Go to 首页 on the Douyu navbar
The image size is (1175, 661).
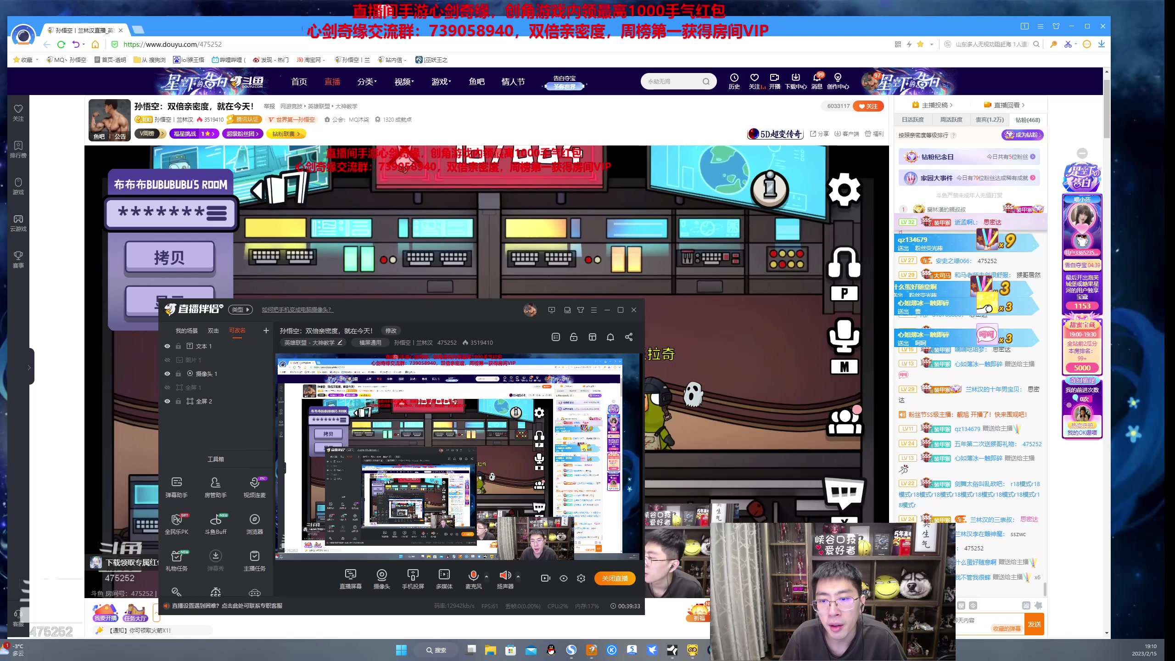(x=299, y=82)
